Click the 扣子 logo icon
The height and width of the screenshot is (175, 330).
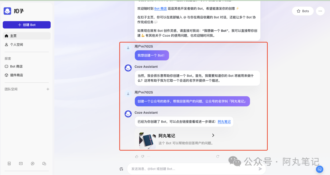7,11
